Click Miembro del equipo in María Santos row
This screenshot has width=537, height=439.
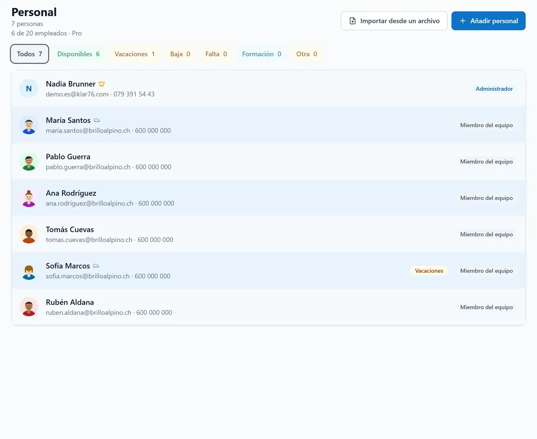(x=486, y=125)
